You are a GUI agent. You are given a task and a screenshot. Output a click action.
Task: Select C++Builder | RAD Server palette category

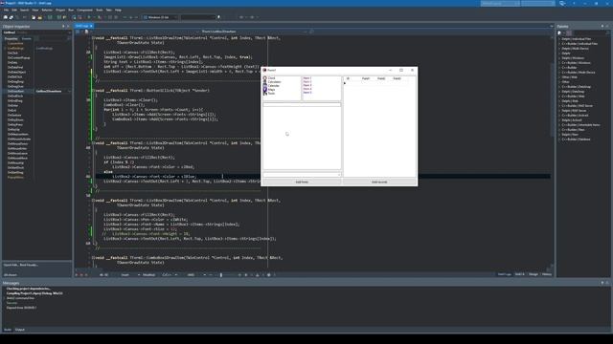click(577, 106)
